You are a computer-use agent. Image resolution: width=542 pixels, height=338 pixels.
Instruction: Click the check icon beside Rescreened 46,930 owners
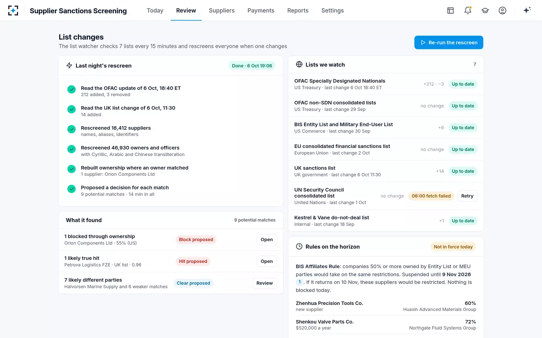pos(72,149)
